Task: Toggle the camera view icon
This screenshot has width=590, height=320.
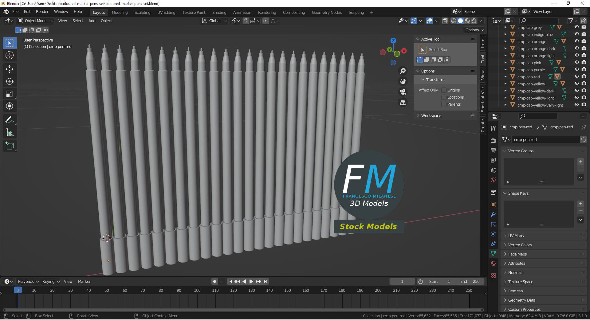Action: (403, 92)
